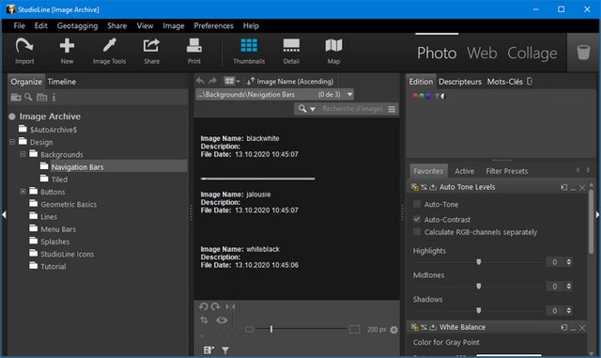
Task: Collapse the Design folder
Action: [12, 142]
